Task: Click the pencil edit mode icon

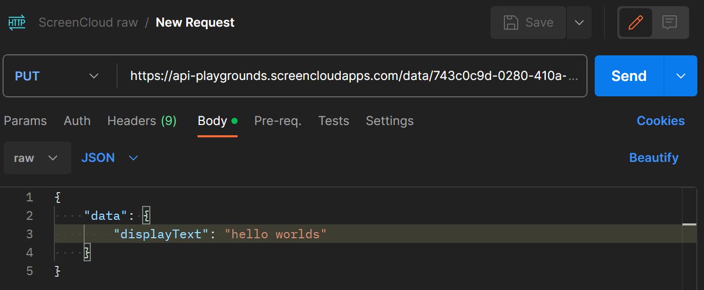Action: coord(635,23)
